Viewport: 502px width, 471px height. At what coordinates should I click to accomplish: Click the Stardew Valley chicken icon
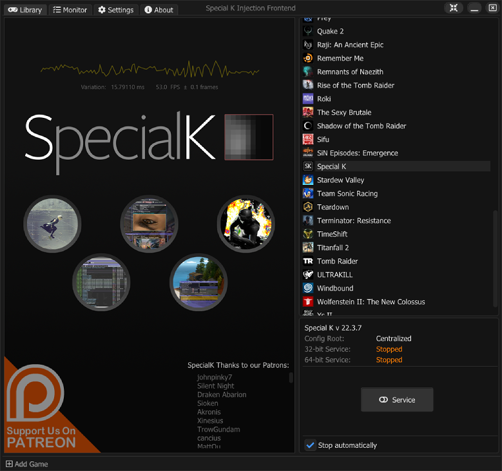click(308, 180)
